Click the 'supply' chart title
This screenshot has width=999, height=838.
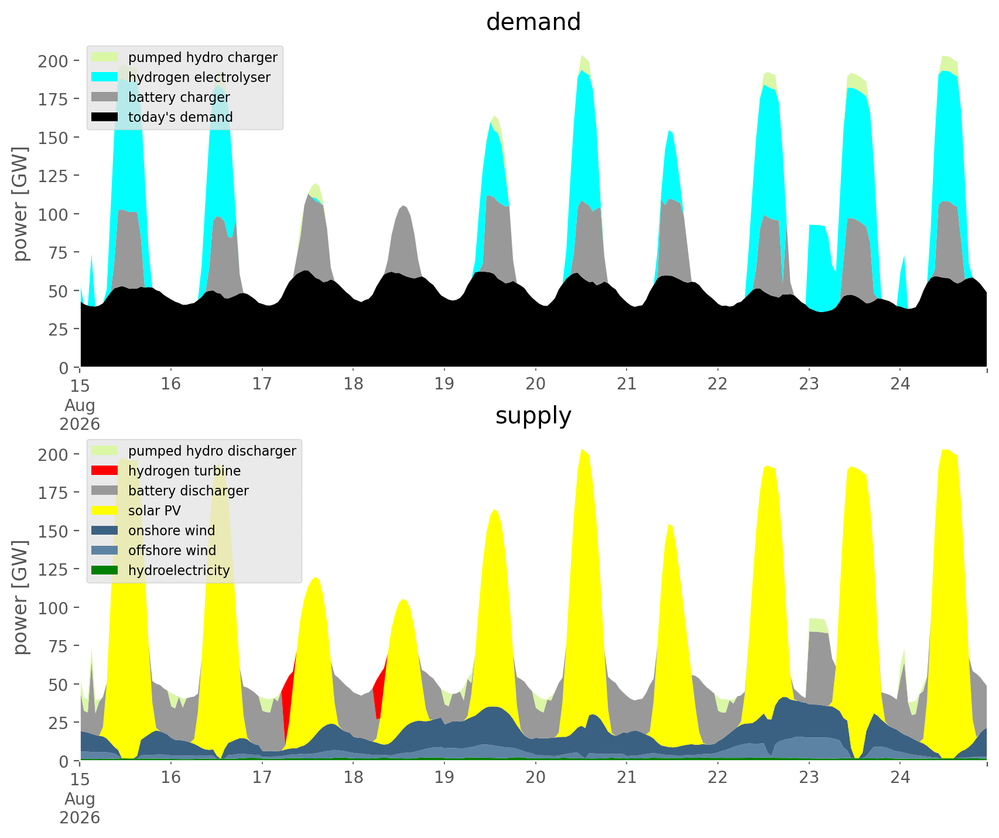point(533,416)
